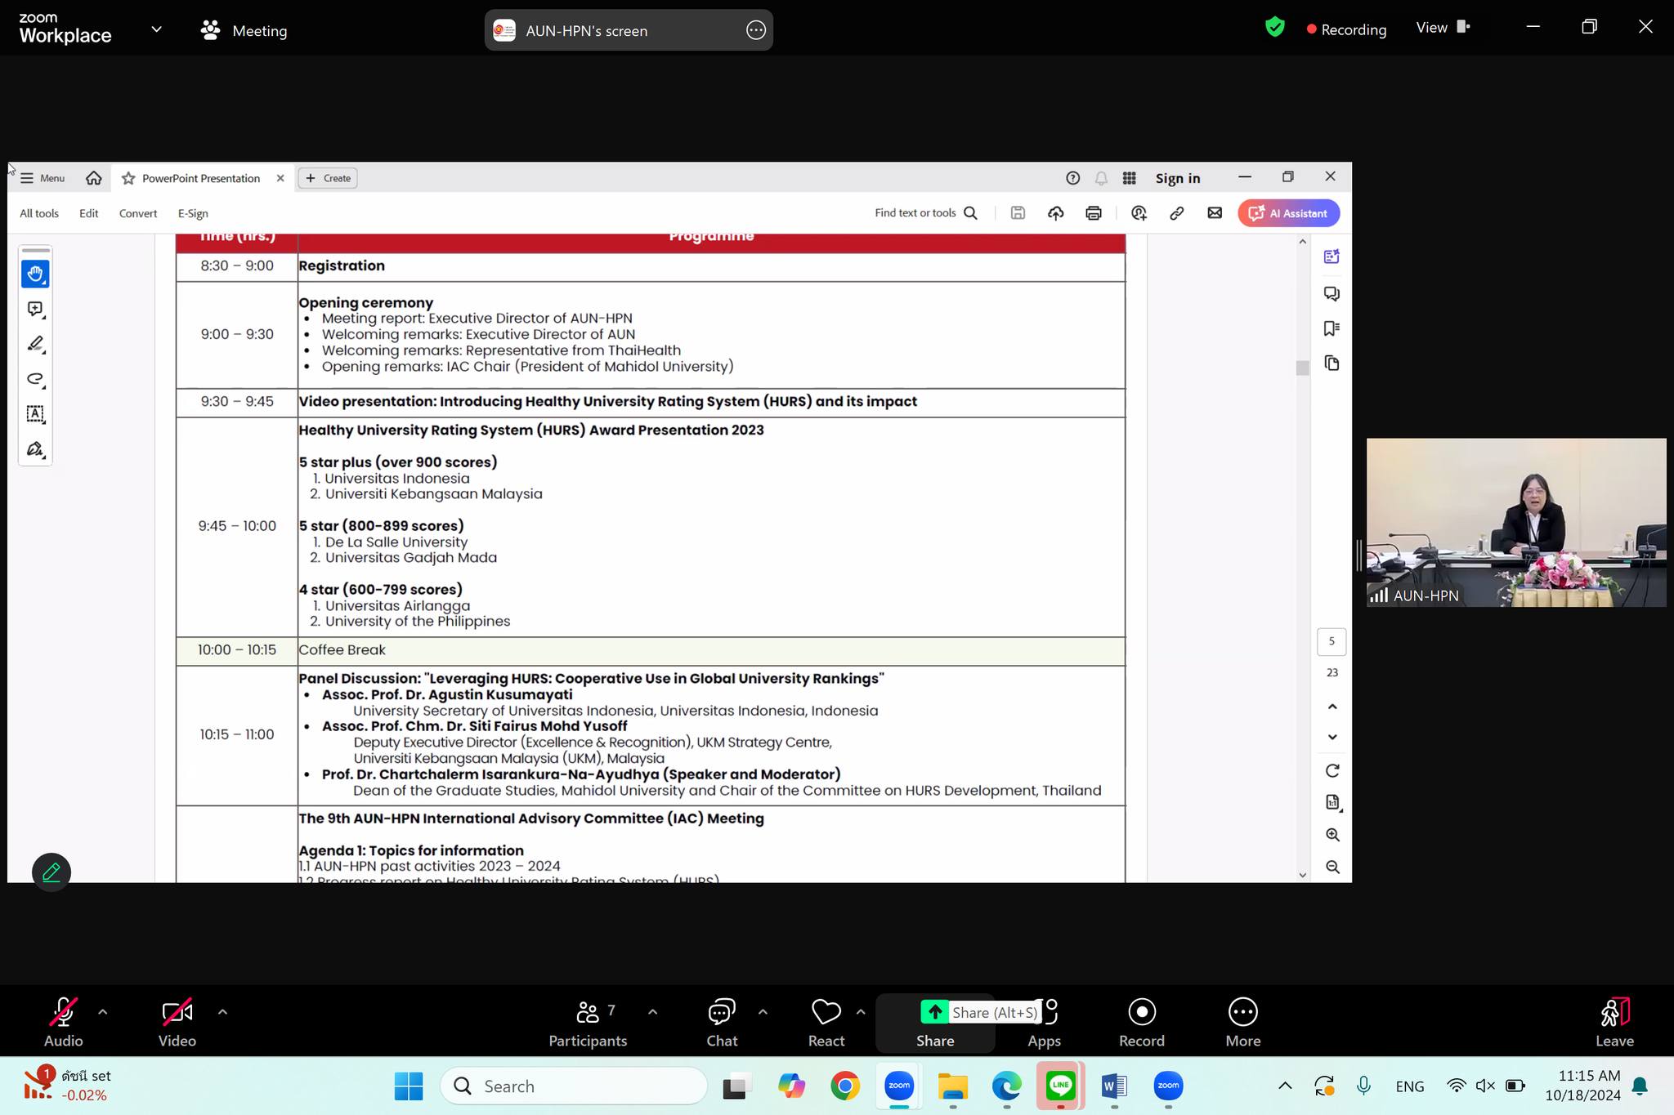The width and height of the screenshot is (1674, 1115).
Task: Expand the Chat options arrow
Action: pyautogui.click(x=763, y=1012)
